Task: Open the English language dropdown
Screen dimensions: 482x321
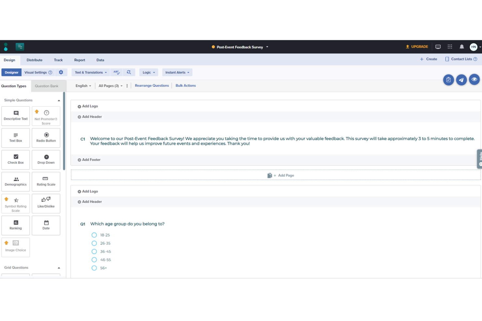Action: tap(83, 86)
